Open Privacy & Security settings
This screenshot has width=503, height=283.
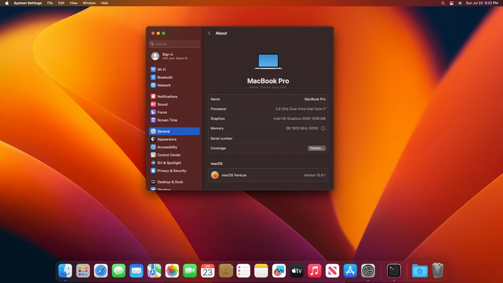click(x=174, y=171)
